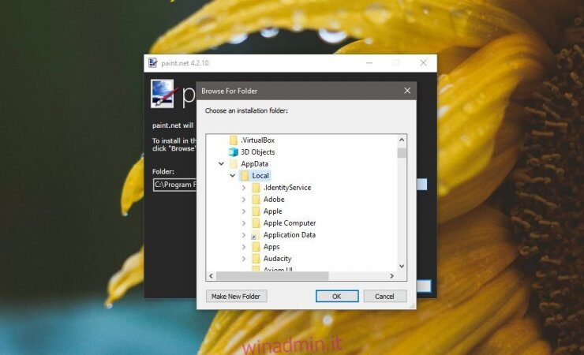Click the Local folder icon
This screenshot has width=584, height=355.
point(245,176)
